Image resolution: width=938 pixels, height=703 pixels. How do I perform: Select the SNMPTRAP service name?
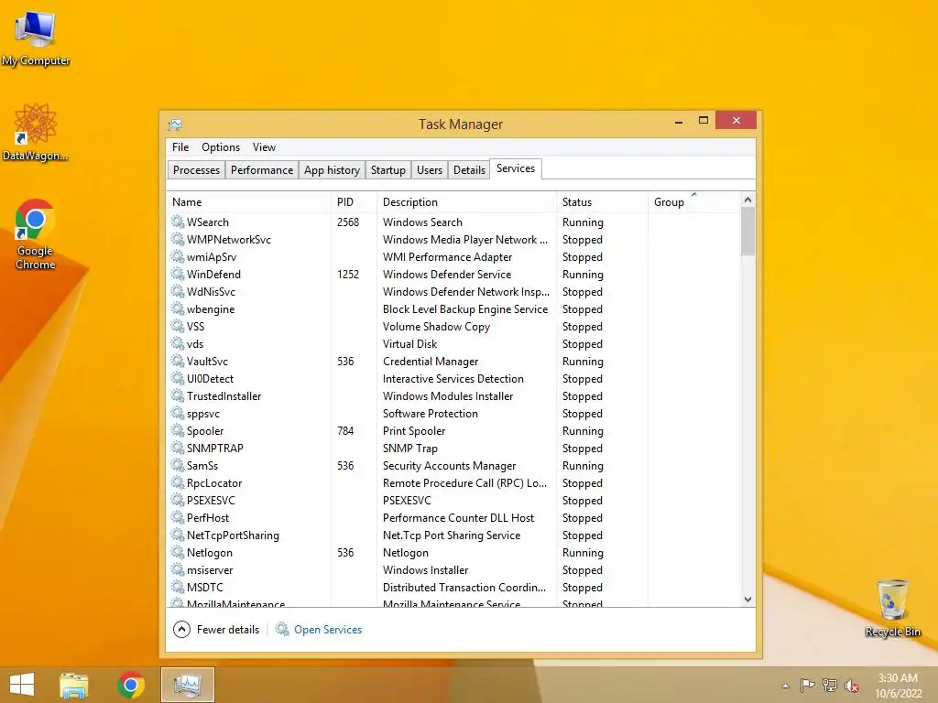pyautogui.click(x=214, y=448)
